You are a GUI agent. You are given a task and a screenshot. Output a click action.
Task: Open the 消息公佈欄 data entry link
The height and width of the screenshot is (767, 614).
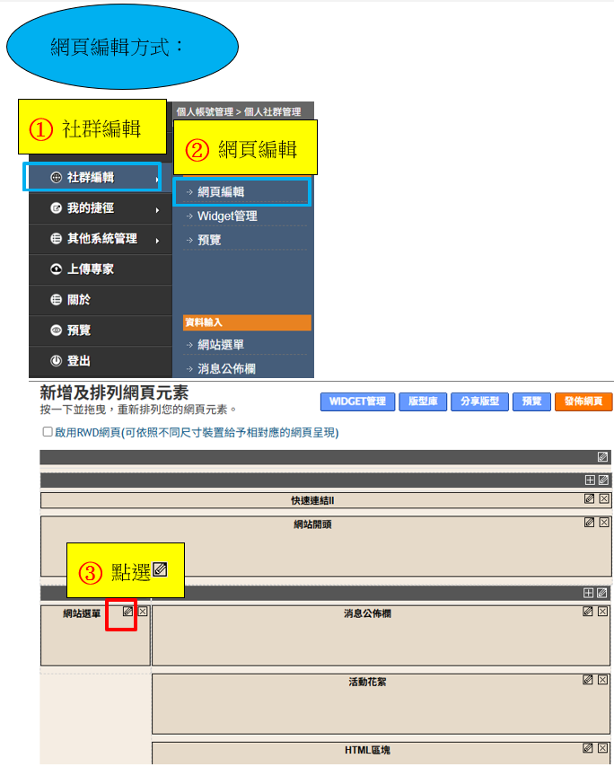tap(226, 369)
